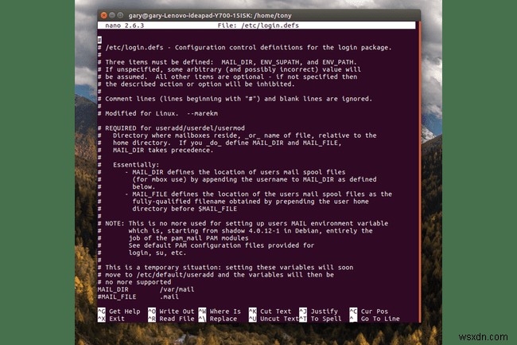
Task: Click the terminal window title text
Action: pos(210,15)
